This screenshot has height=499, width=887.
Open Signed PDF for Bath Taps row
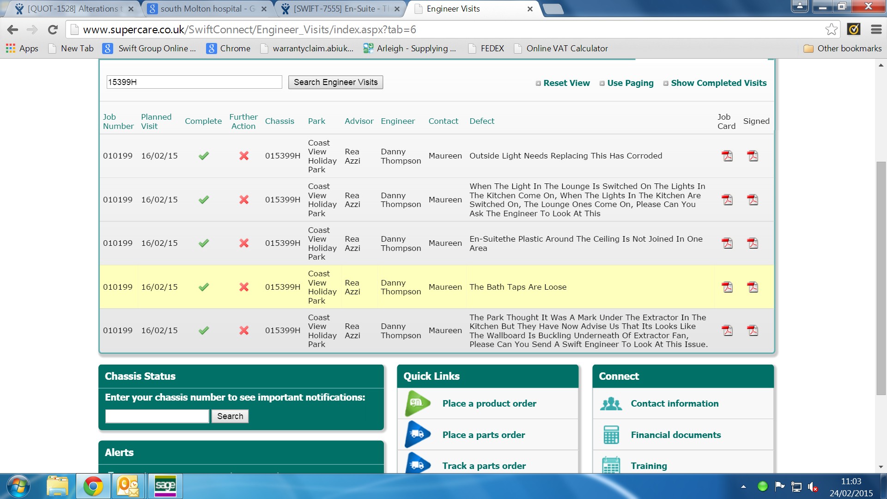coord(753,287)
